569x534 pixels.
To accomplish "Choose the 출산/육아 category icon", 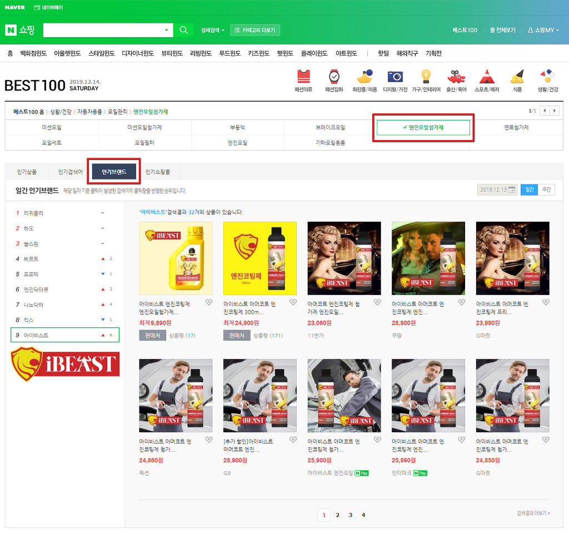I will tap(456, 80).
